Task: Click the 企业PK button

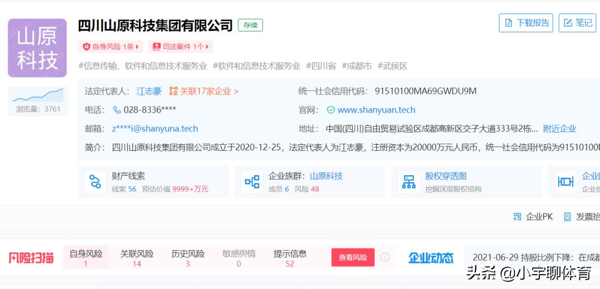Action: coord(533,217)
